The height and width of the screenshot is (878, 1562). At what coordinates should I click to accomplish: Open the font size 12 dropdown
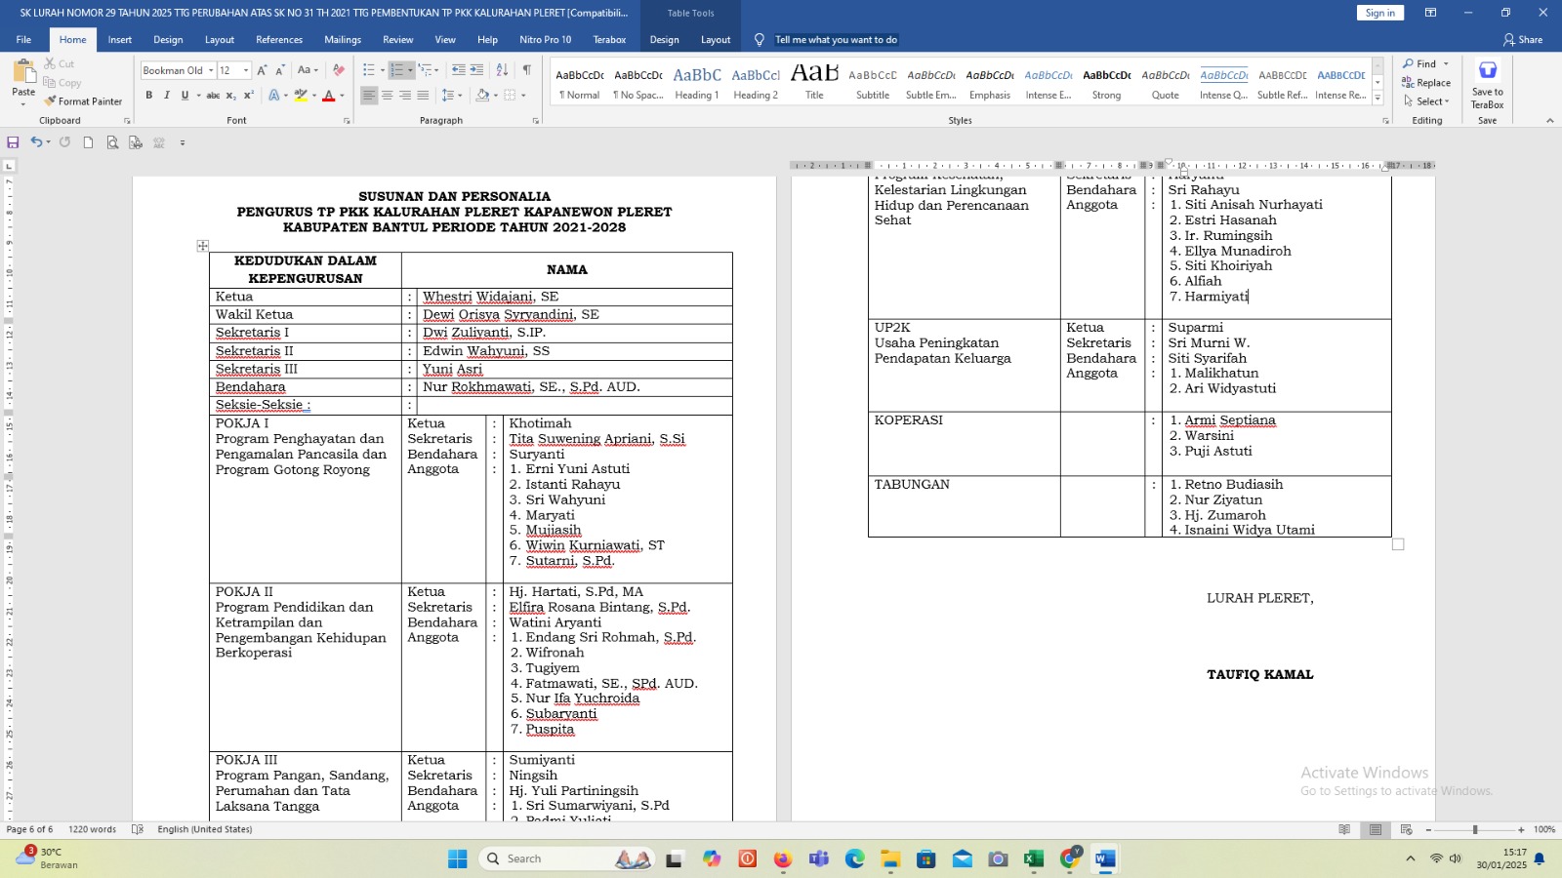coord(246,70)
